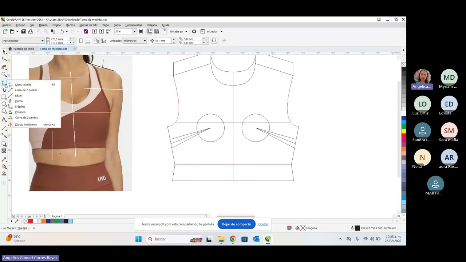The width and height of the screenshot is (466, 262).
Task: Undo the last action
Action: tap(62, 32)
